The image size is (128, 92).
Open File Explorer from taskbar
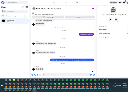pyautogui.click(x=10, y=80)
